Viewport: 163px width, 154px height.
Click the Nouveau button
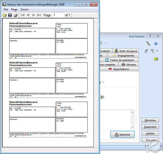click(x=150, y=120)
